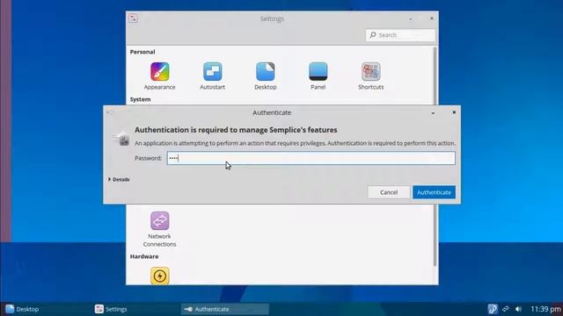The width and height of the screenshot is (563, 316).
Task: Minimize the Authenticate dialog
Action: 433,113
